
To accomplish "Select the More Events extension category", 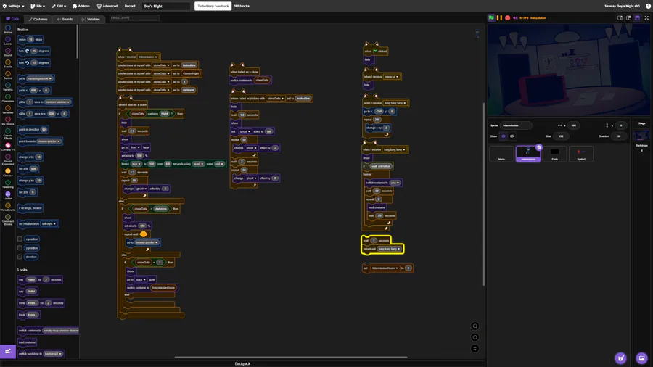I will click(7, 207).
